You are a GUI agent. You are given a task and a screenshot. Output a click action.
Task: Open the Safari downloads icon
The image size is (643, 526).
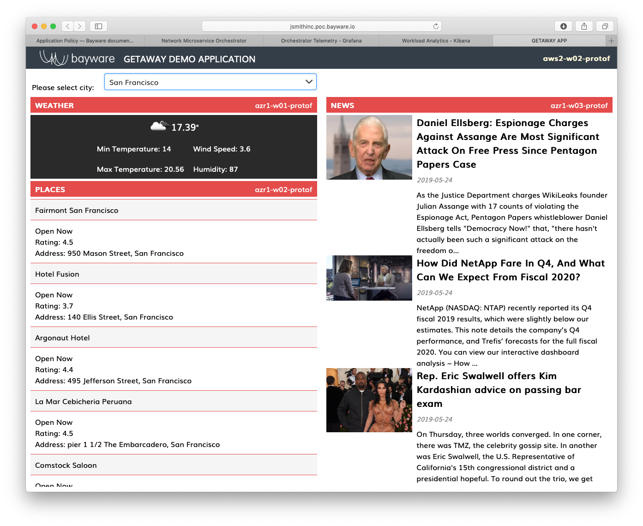(564, 26)
